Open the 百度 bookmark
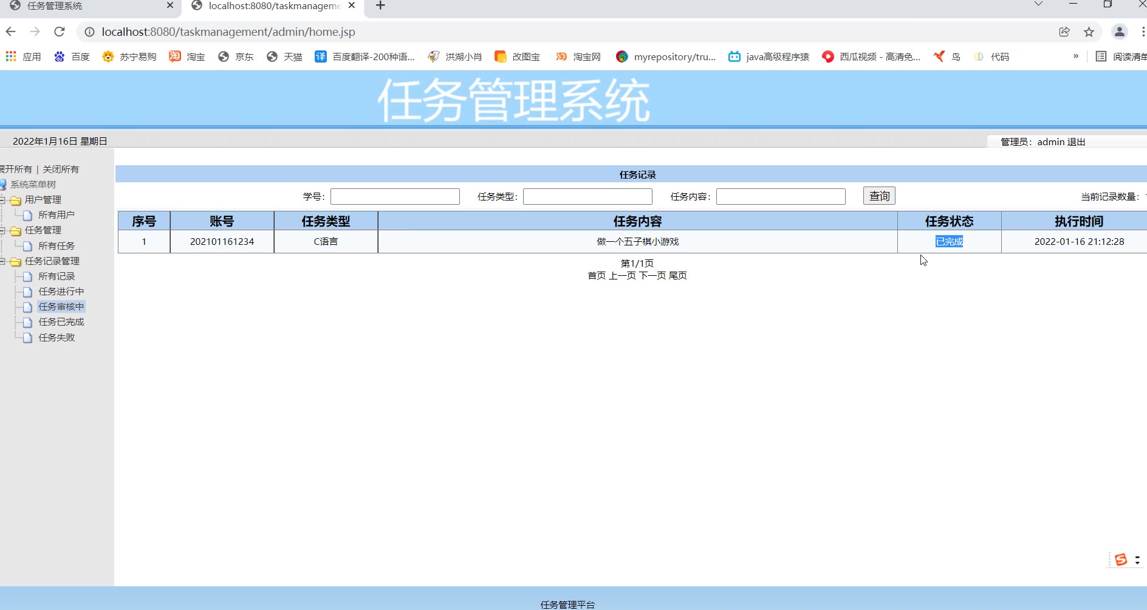Screen dimensions: 1147x610 tap(72, 57)
